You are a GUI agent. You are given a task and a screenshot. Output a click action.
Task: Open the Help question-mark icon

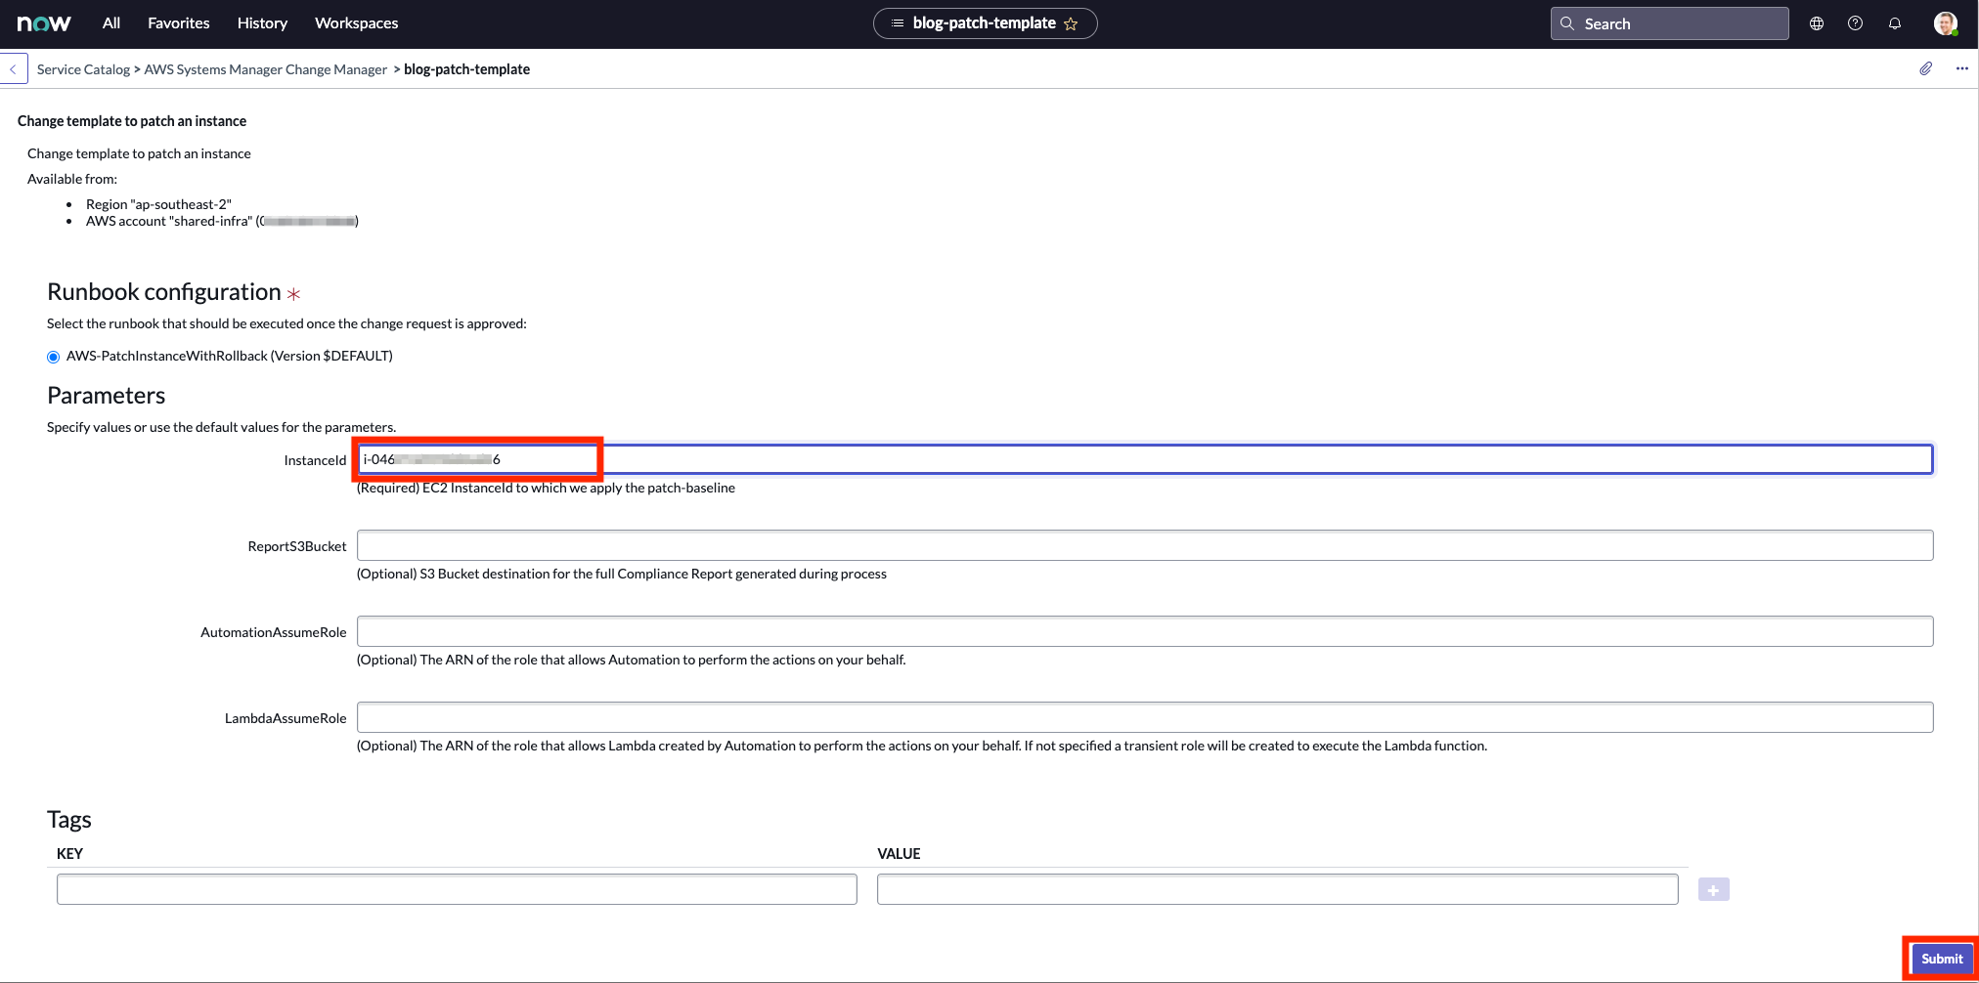coord(1855,22)
